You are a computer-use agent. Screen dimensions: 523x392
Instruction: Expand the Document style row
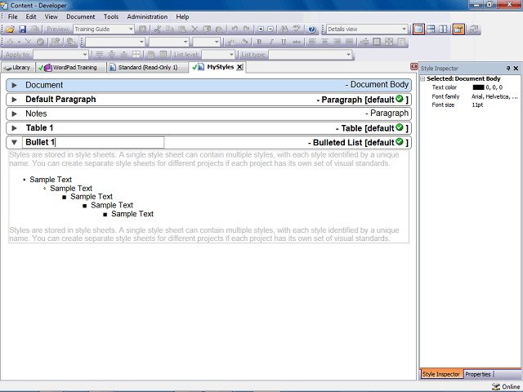(x=15, y=85)
